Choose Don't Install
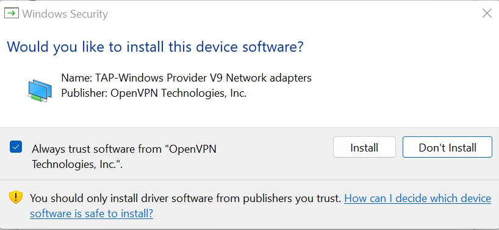 coord(447,147)
